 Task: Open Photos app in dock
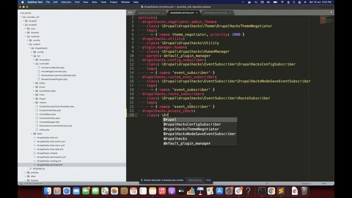coord(114,191)
